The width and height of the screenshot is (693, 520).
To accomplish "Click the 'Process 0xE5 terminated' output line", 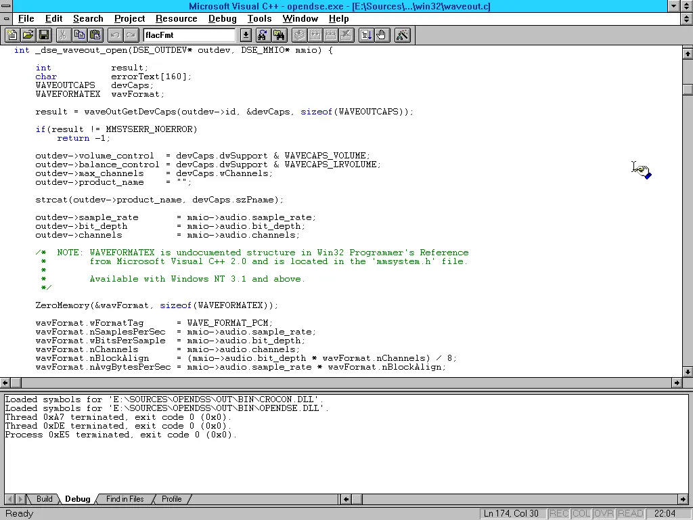I will coord(120,435).
